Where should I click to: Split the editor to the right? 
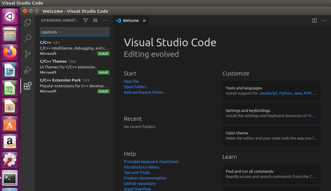[x=315, y=20]
